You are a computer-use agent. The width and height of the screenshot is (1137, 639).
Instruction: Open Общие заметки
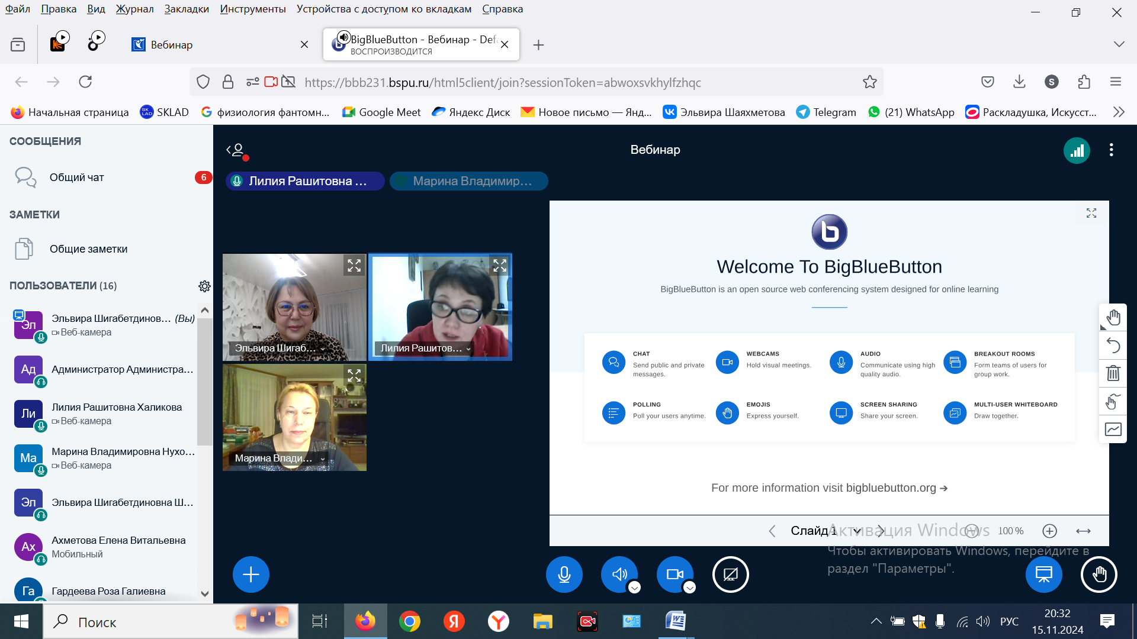tap(88, 249)
